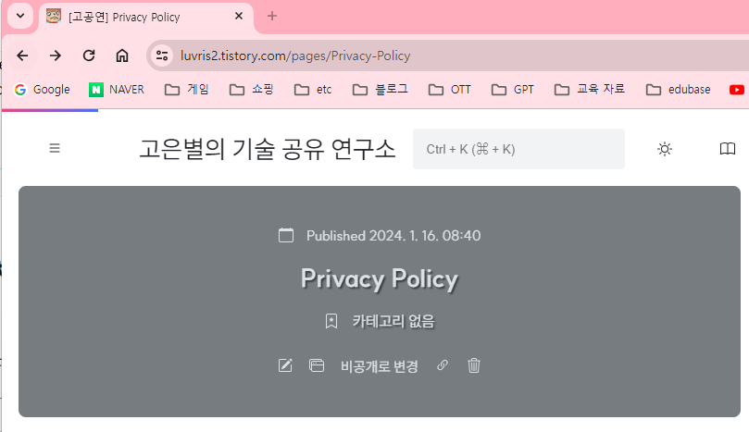
Task: Go back to the previous page
Action: 22,56
